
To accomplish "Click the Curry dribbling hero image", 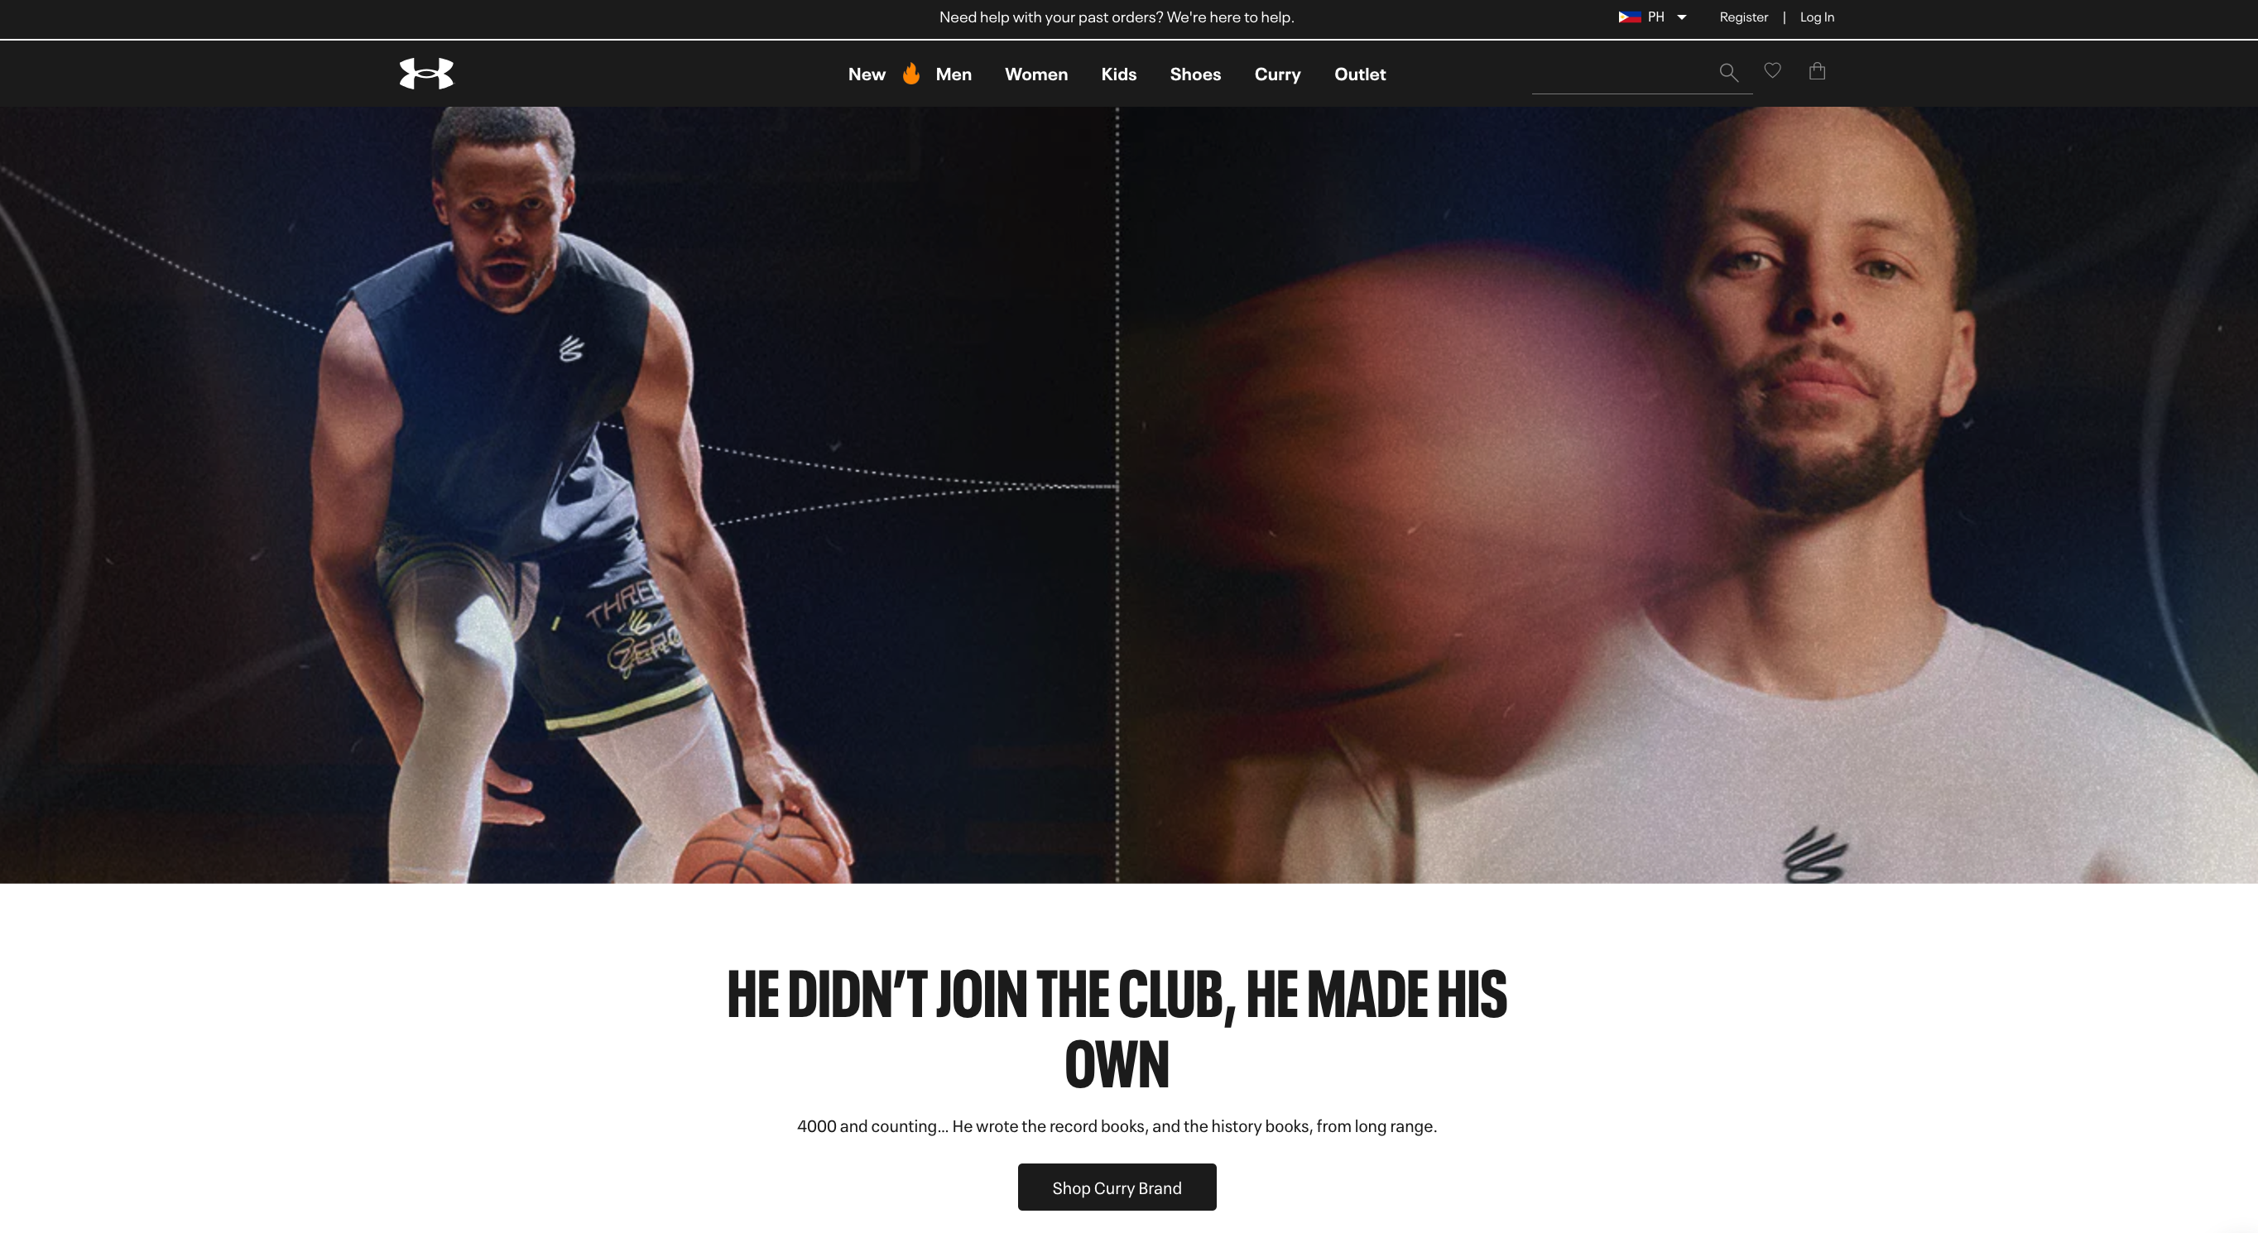I will (558, 495).
